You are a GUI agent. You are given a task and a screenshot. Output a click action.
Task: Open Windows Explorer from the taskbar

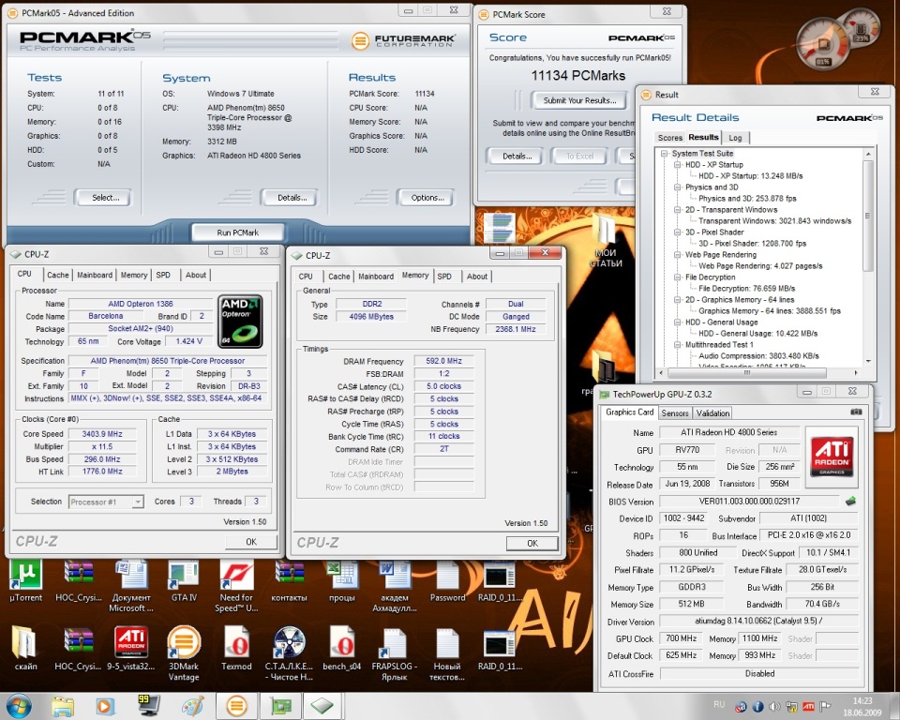click(x=63, y=706)
